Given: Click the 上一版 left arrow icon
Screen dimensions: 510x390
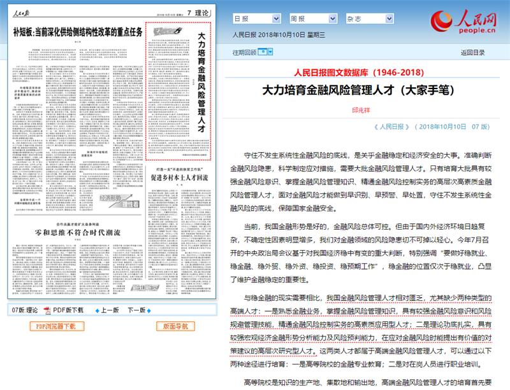Looking at the screenshot, I should click(97, 310).
